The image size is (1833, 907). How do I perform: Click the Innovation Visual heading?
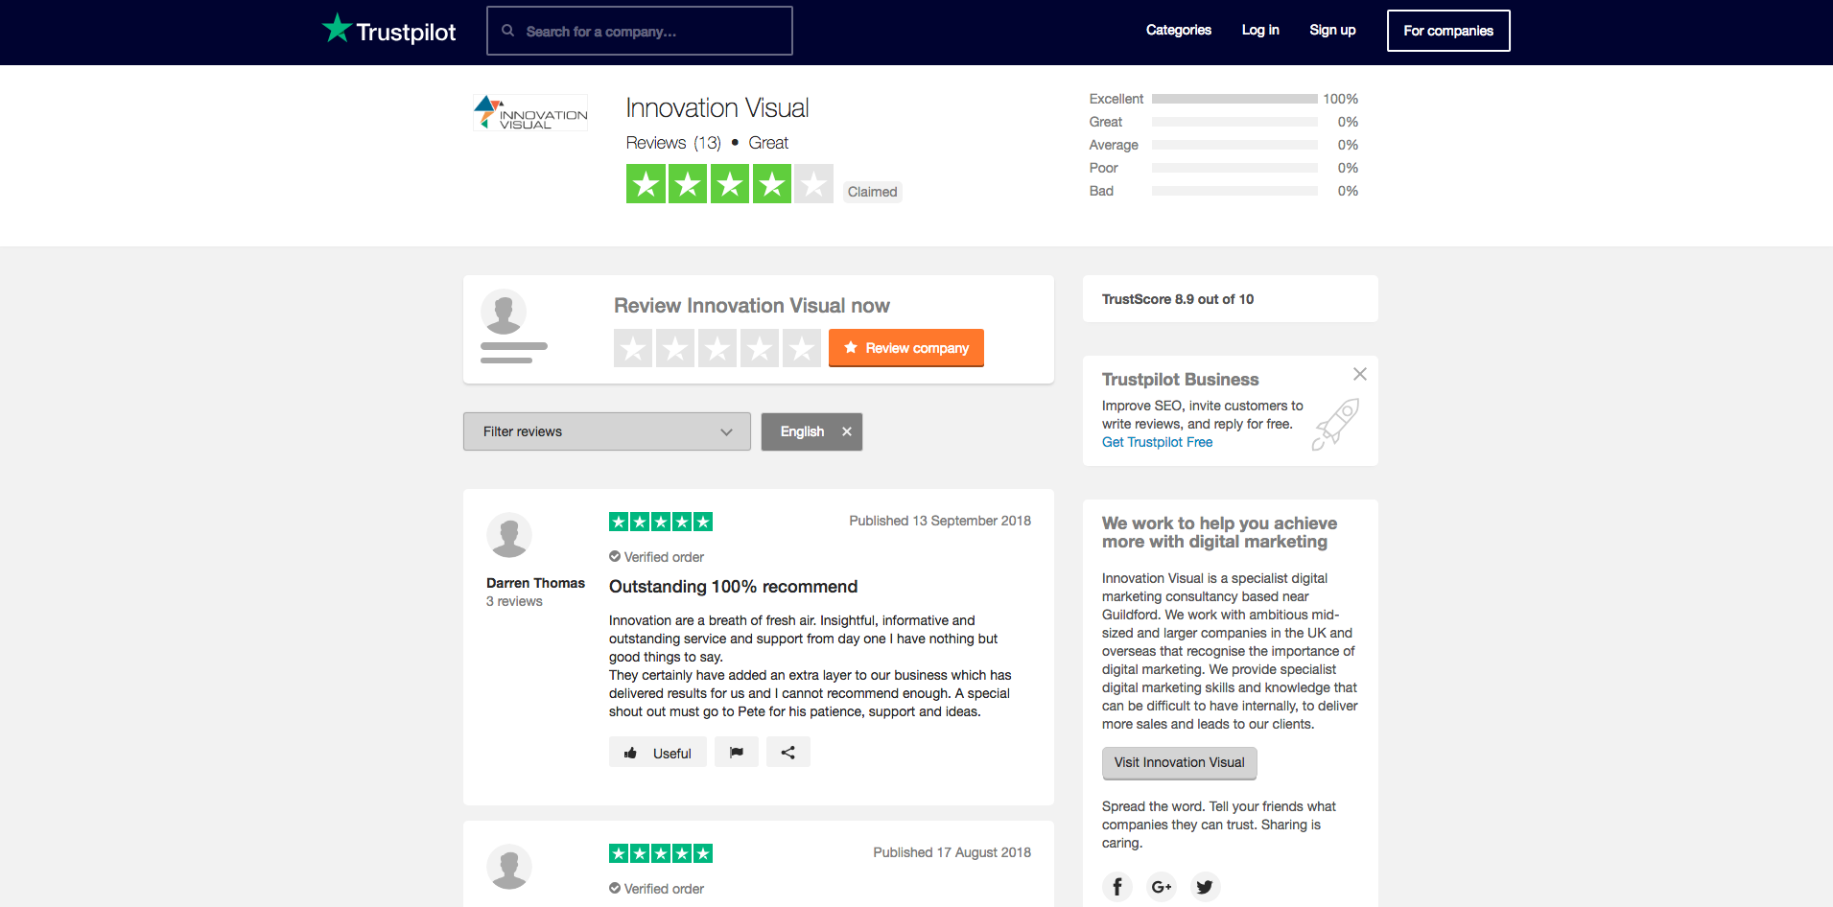717,107
